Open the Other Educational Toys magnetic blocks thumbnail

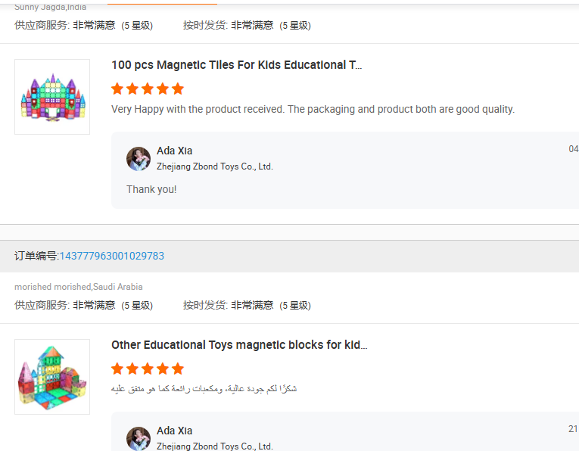tap(52, 377)
